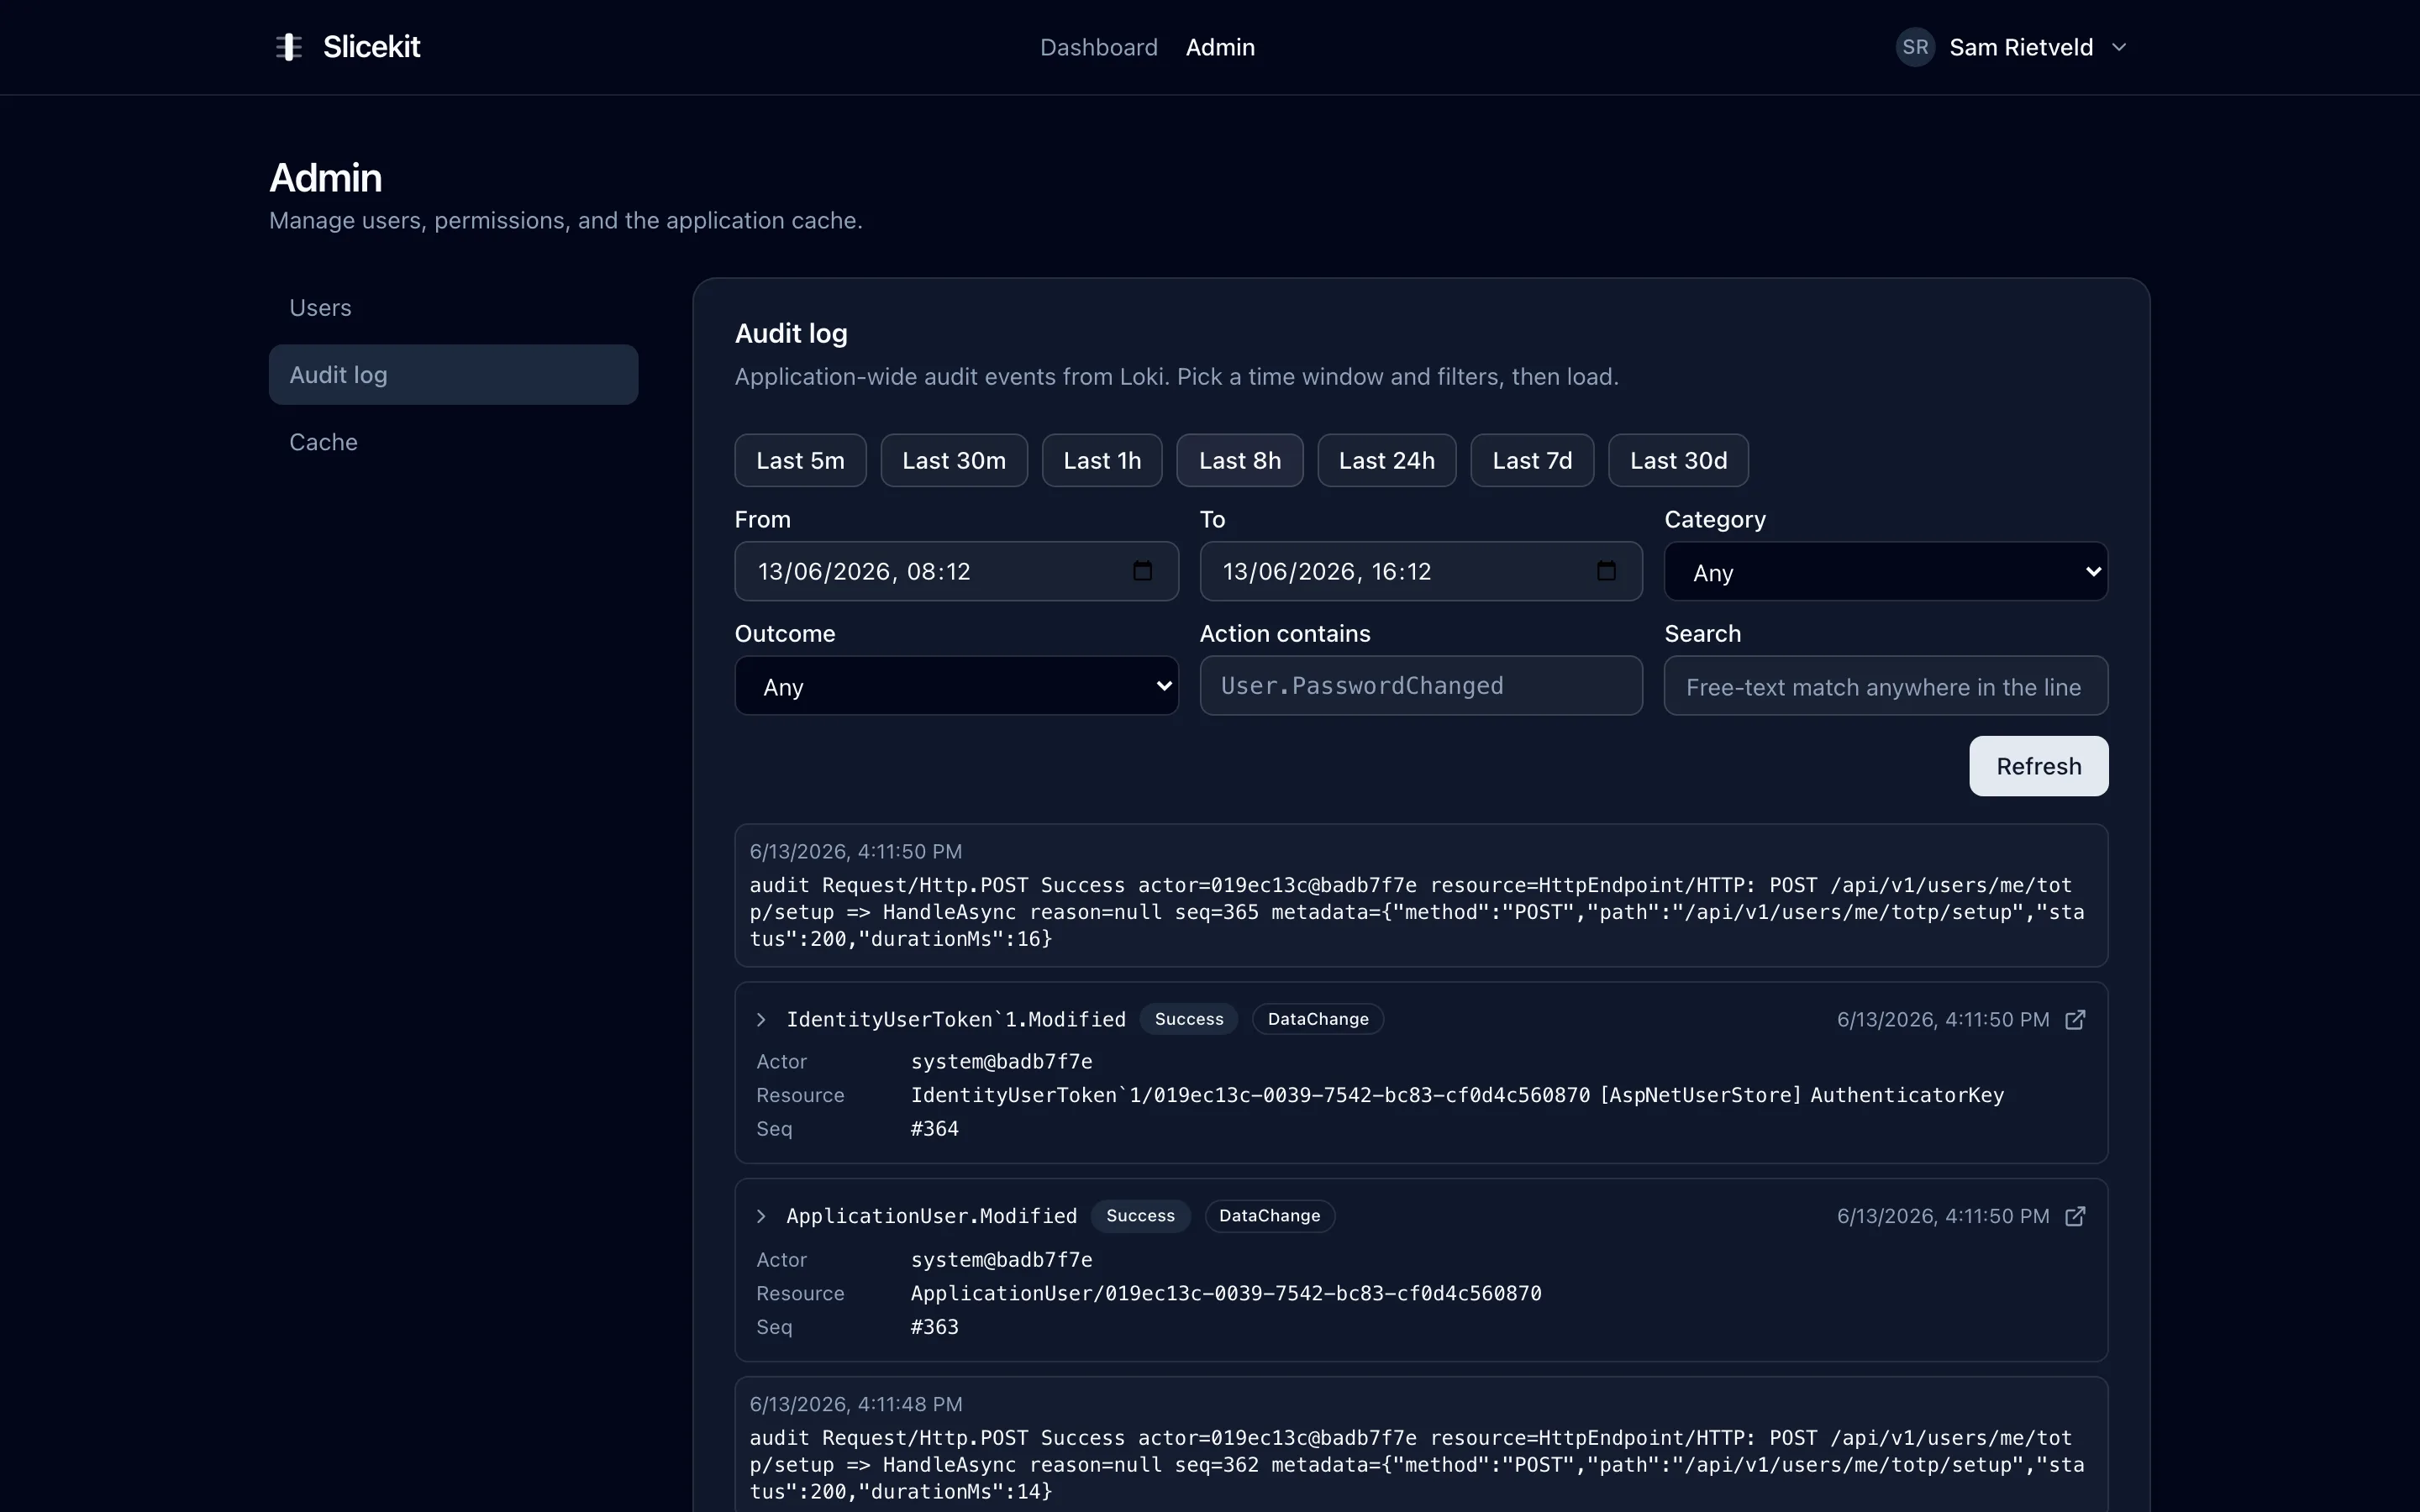Choose the Last 8h time window
This screenshot has height=1512, width=2420.
point(1240,460)
